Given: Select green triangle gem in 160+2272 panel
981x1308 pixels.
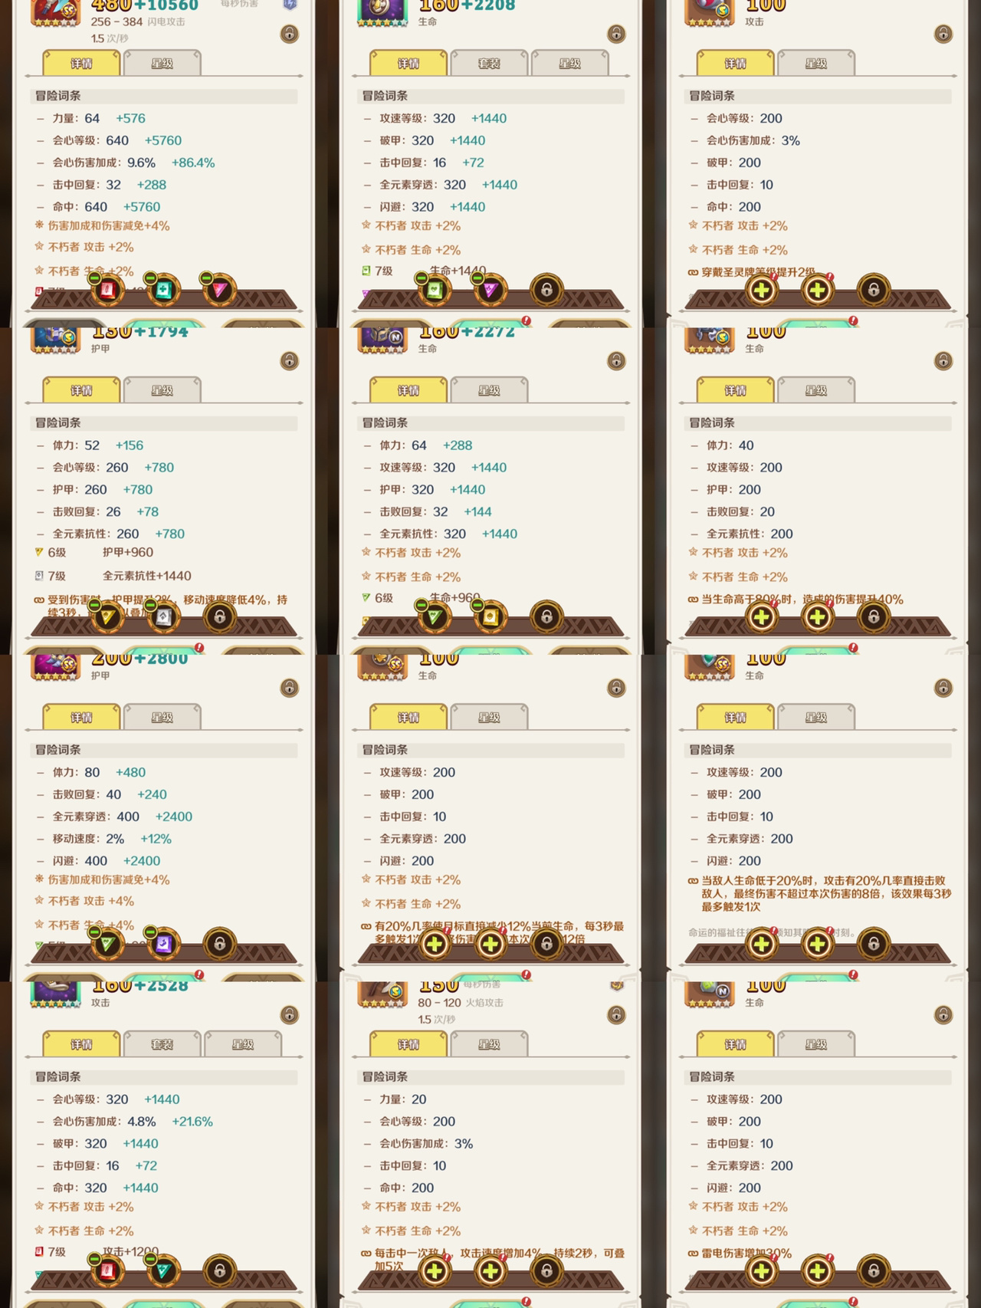Looking at the screenshot, I should 435,617.
